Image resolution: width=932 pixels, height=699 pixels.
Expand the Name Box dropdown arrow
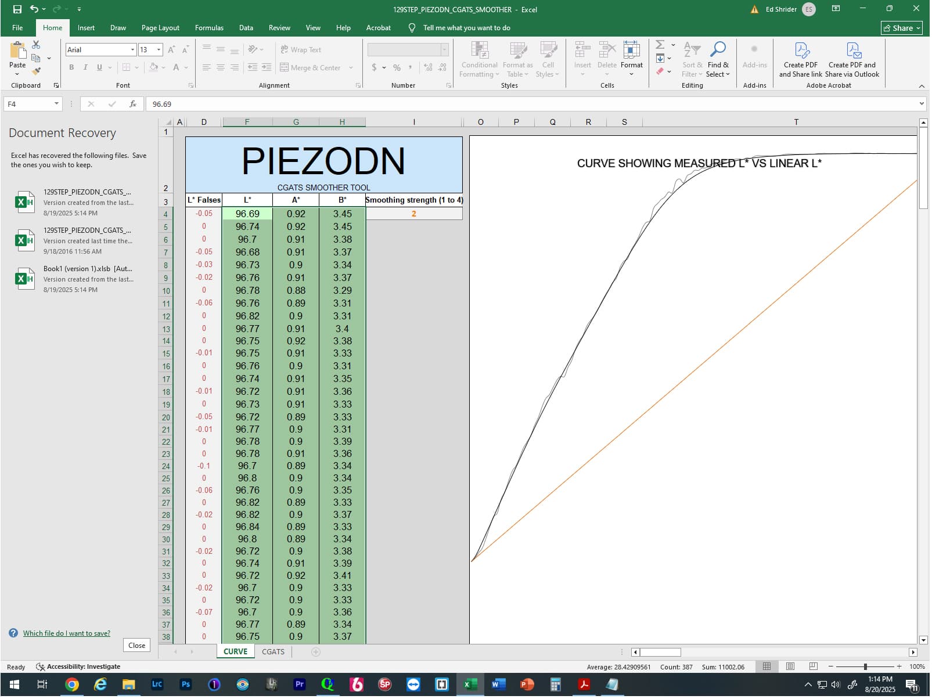click(x=56, y=104)
